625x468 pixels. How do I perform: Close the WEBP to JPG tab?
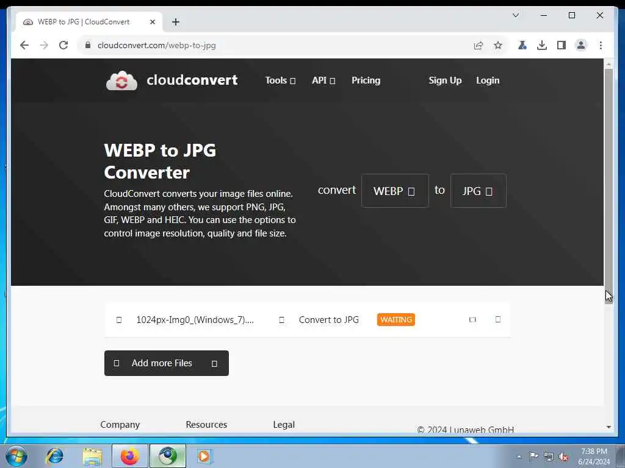(x=152, y=22)
